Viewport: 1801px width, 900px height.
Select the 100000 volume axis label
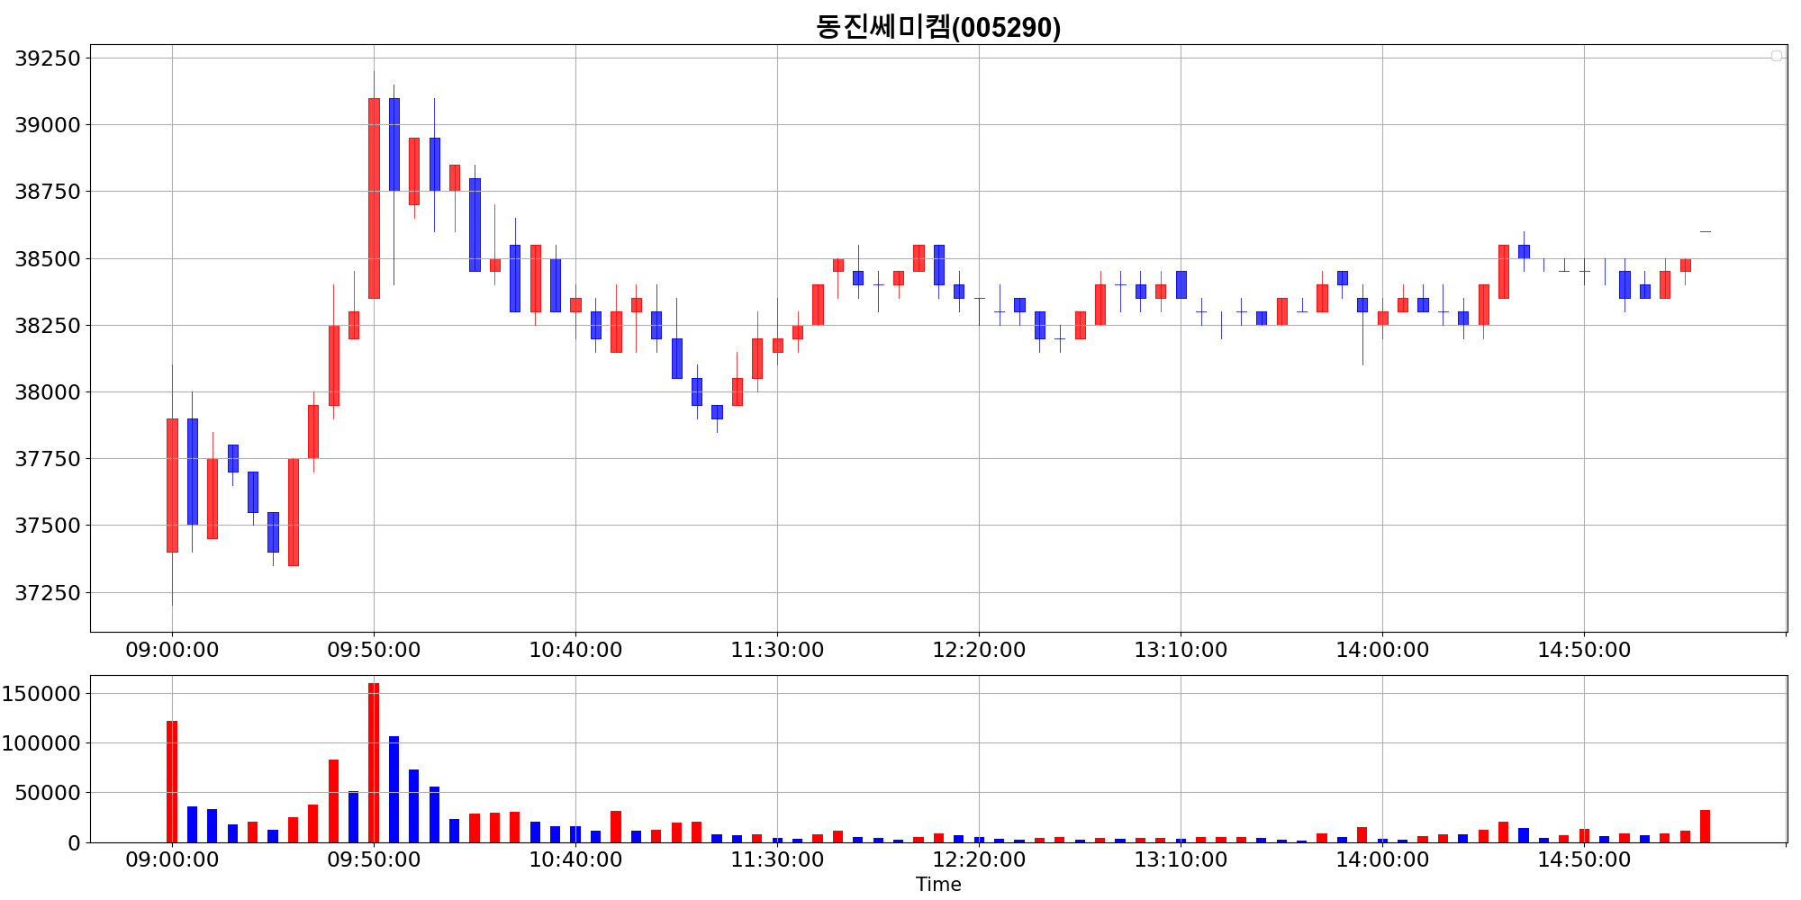(41, 743)
